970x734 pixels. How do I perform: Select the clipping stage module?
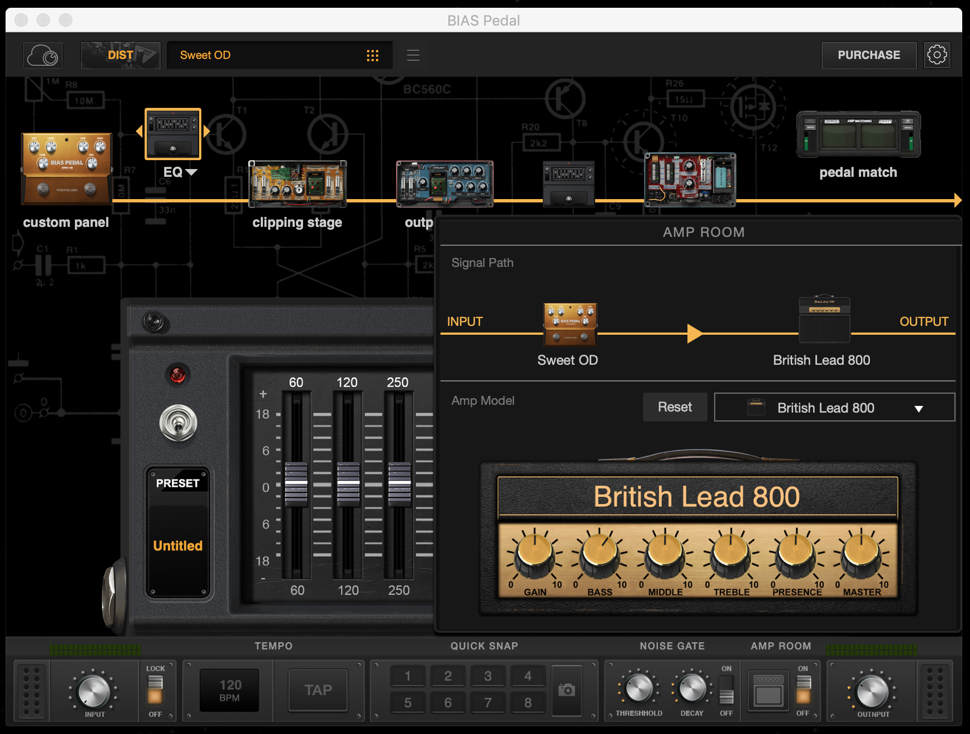pos(298,184)
